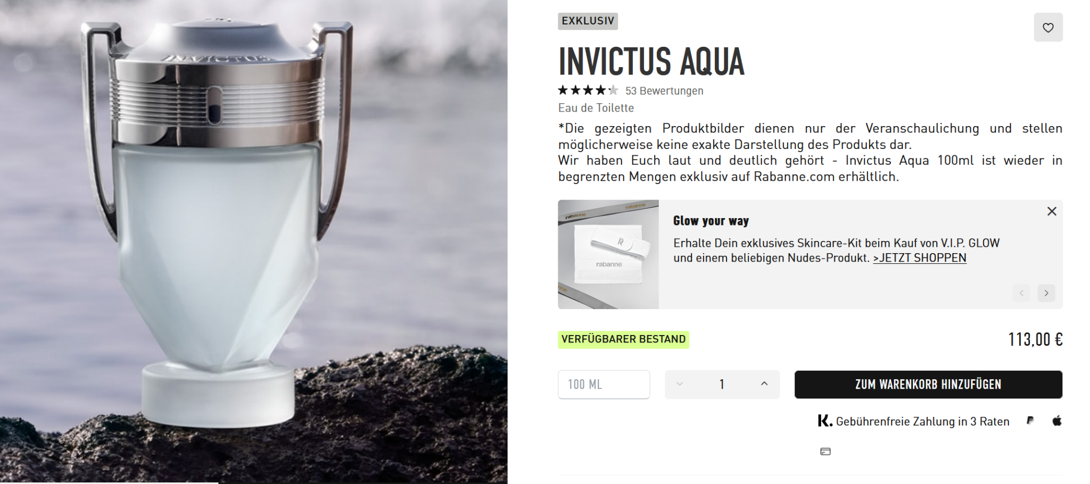The height and width of the screenshot is (484, 1090).
Task: Go to previous promo slide arrow
Action: pos(1021,293)
